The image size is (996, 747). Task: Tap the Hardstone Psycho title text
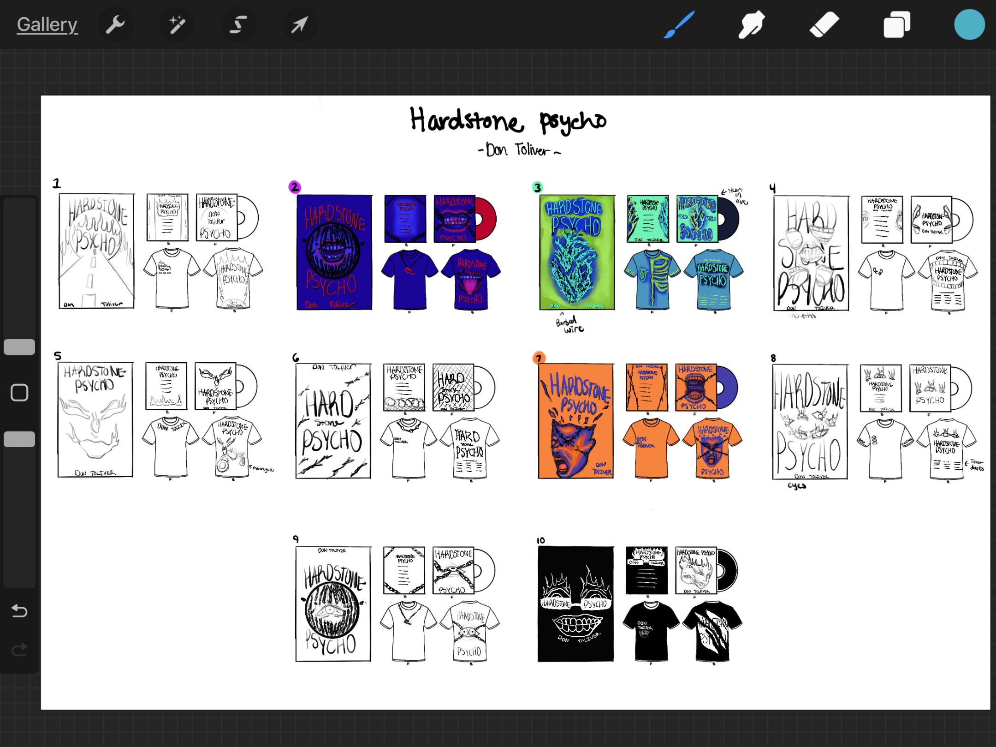(x=508, y=120)
